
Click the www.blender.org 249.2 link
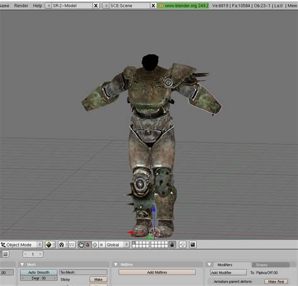(x=187, y=6)
